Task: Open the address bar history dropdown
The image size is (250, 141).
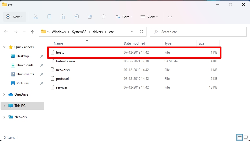Action: pyautogui.click(x=132, y=32)
